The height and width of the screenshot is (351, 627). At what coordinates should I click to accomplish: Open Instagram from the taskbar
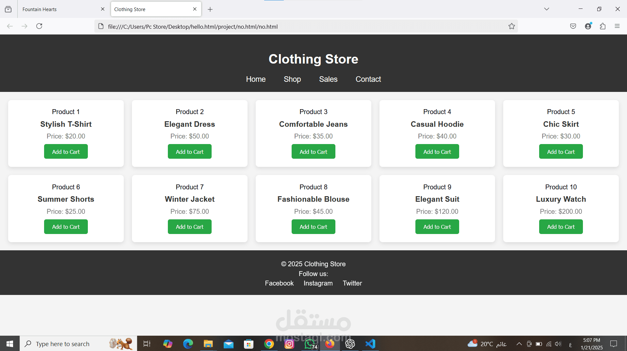point(289,344)
